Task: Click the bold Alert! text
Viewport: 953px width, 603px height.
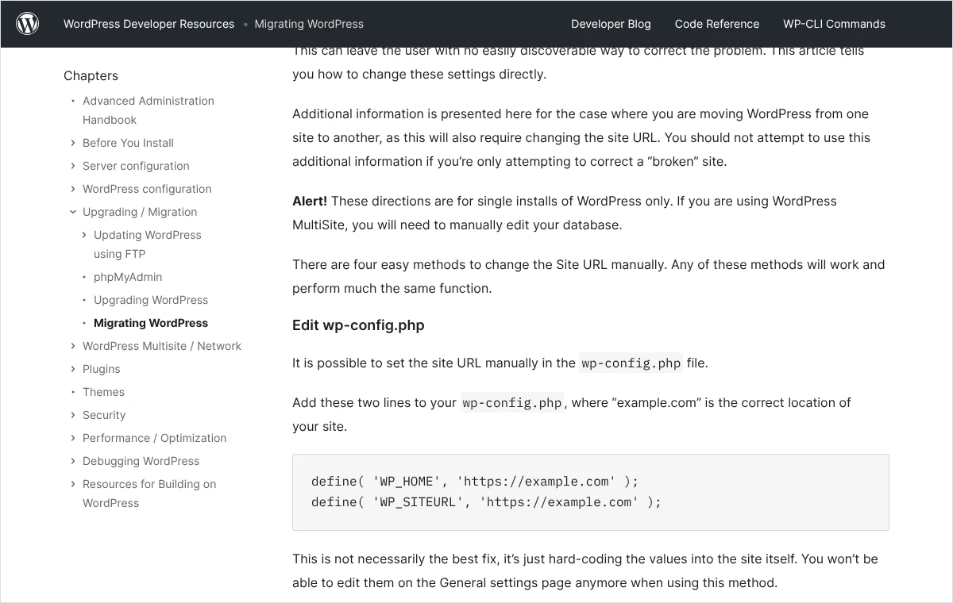Action: point(310,201)
